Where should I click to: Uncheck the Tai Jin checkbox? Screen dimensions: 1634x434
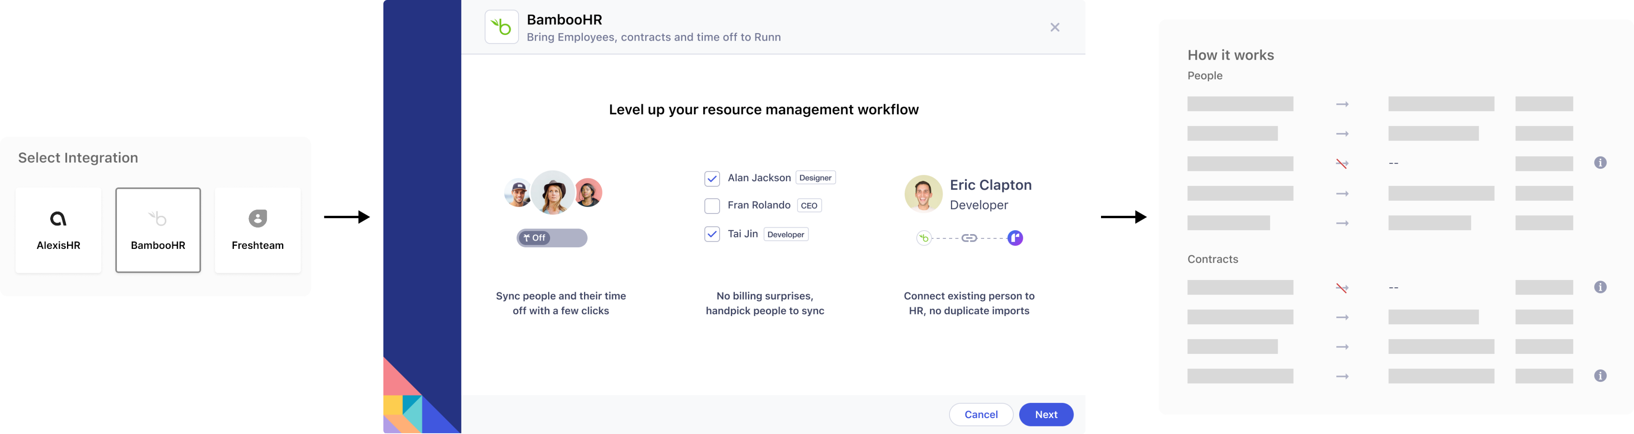(712, 235)
